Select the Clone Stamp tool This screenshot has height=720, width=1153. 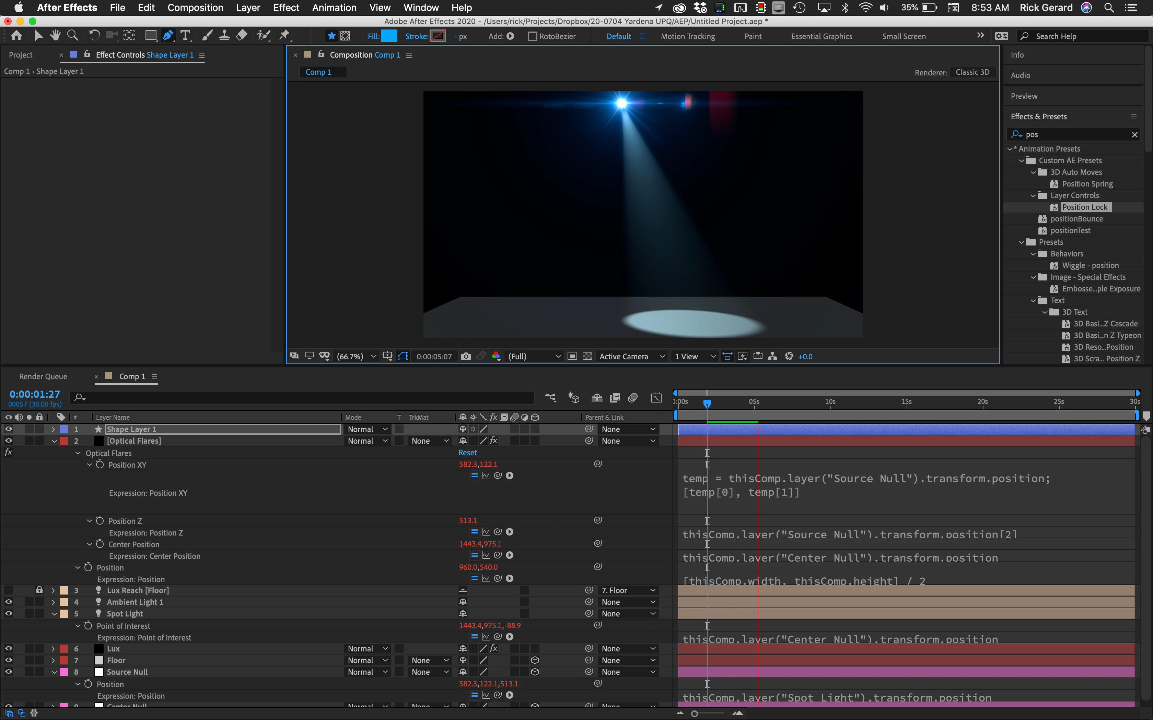click(224, 35)
